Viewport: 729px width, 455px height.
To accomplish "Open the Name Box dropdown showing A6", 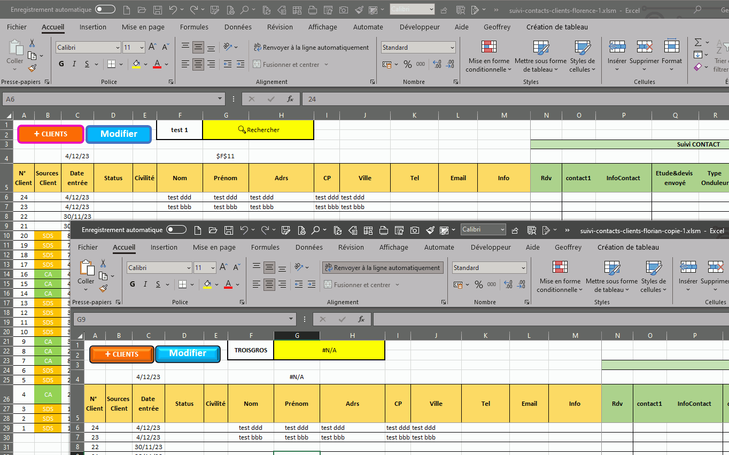I will point(221,99).
